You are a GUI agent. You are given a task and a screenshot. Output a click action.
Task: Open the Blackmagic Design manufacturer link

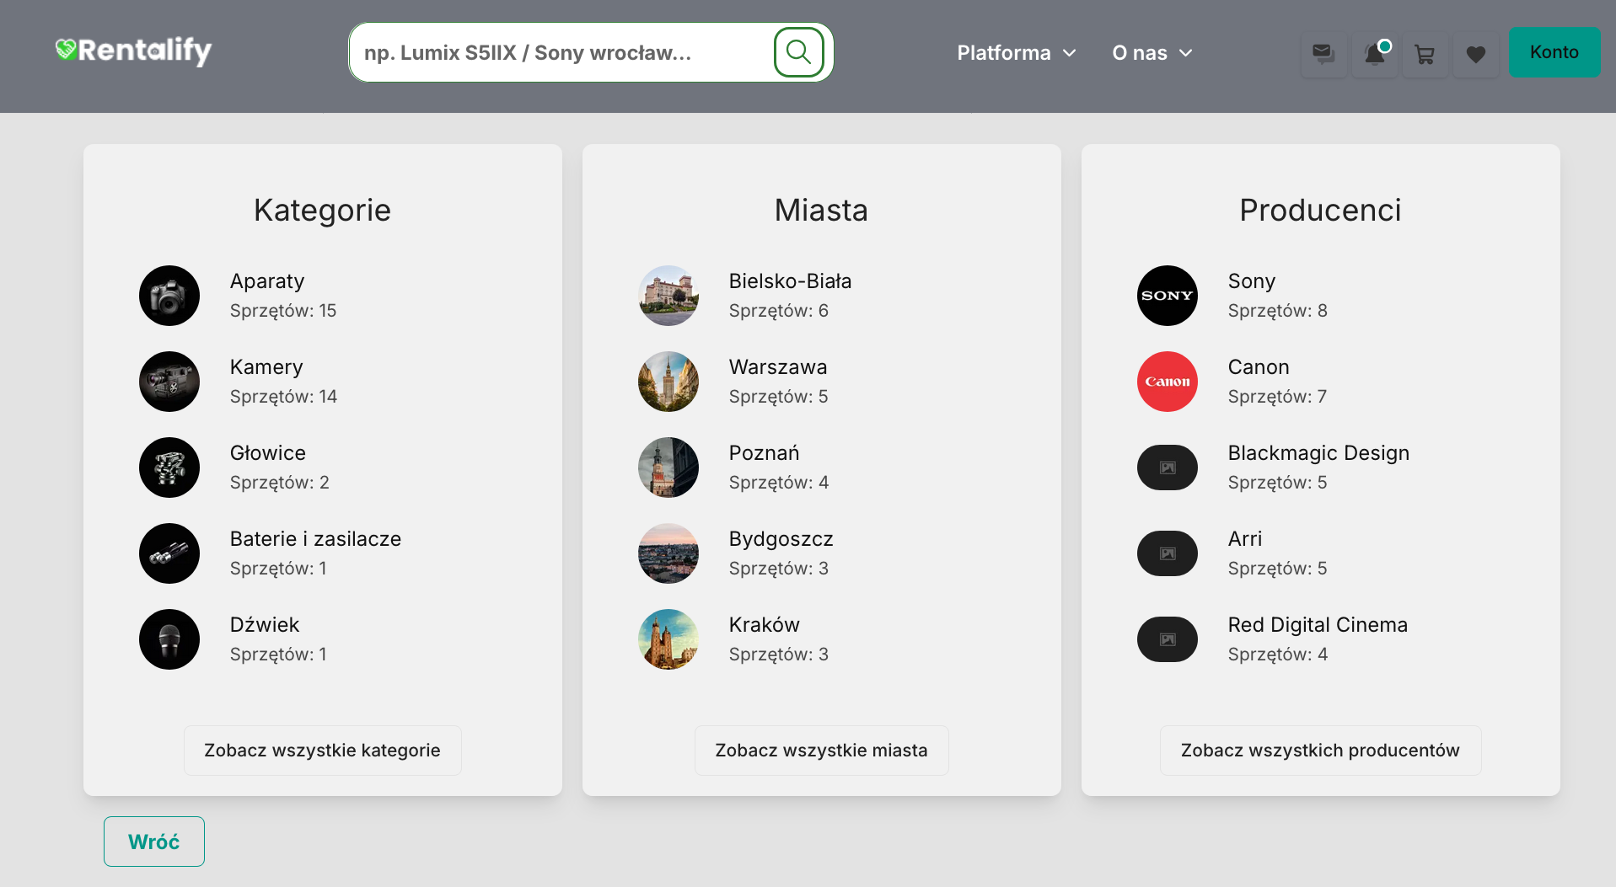pyautogui.click(x=1318, y=453)
